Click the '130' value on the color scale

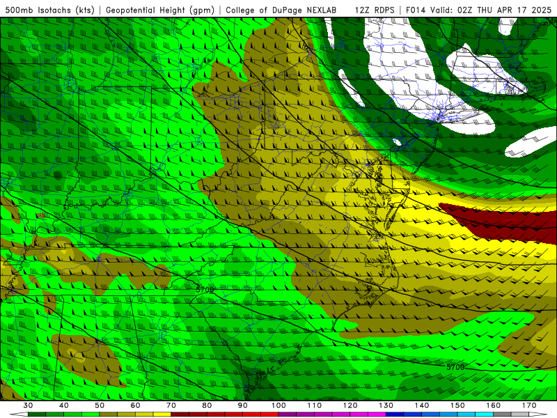386,405
